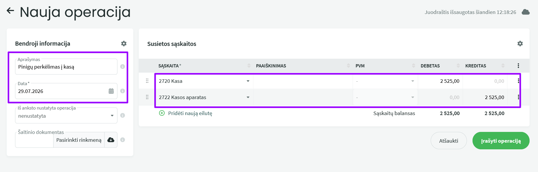Open three-dot menu for 2720 Kasa row
Image resolution: width=538 pixels, height=172 pixels.
[518, 81]
